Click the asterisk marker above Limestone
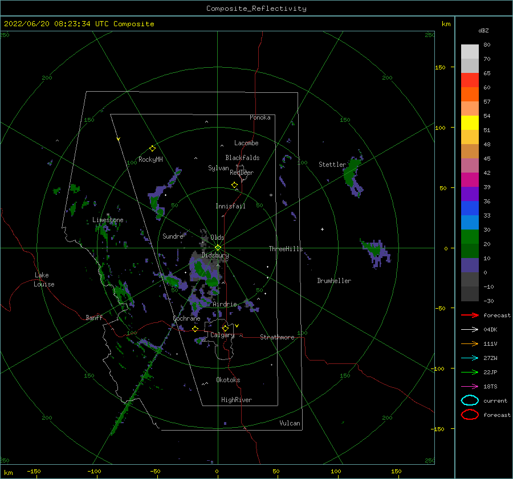This screenshot has height=479, width=513. coord(108,215)
